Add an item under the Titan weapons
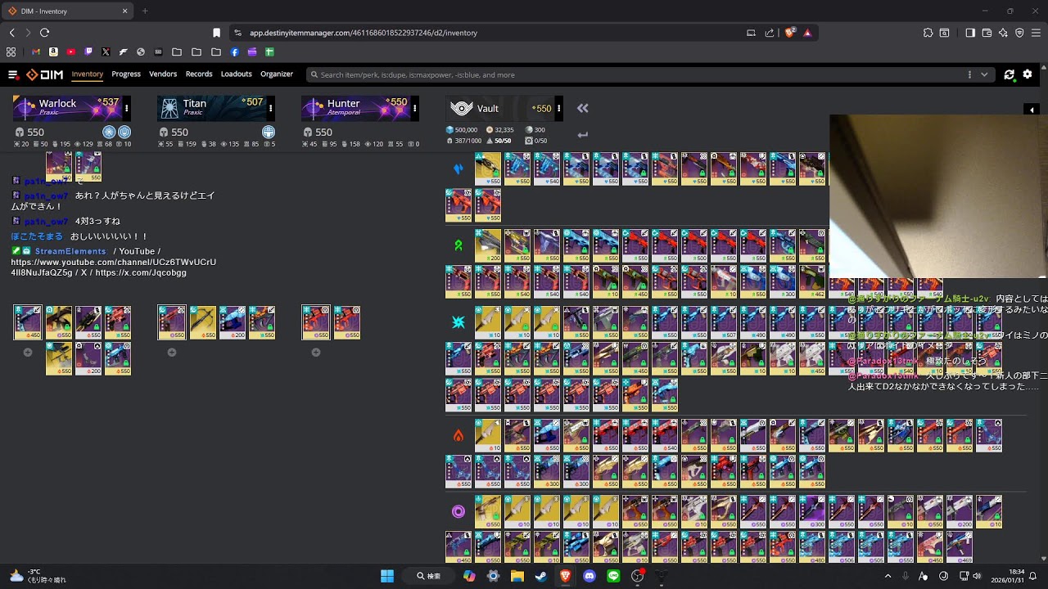This screenshot has width=1048, height=589. click(172, 353)
